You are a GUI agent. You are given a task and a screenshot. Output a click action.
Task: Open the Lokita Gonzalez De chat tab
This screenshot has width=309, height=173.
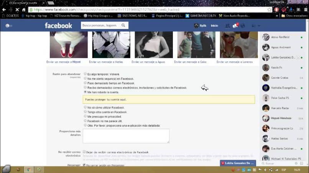(238, 163)
